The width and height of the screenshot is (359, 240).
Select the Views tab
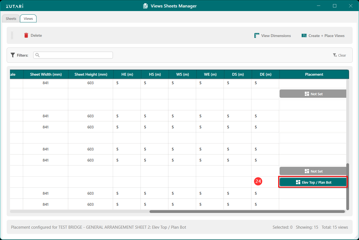coord(28,19)
